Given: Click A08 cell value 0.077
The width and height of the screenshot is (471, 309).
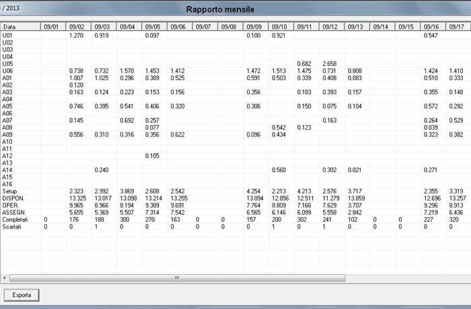Looking at the screenshot, I should [x=152, y=128].
